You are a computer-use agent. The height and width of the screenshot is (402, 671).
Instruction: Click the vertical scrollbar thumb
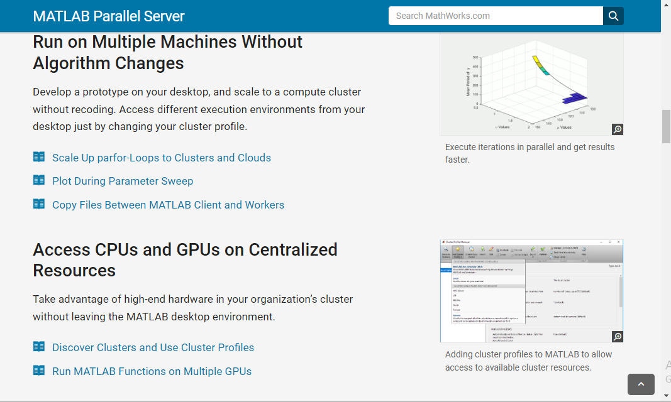click(x=666, y=126)
